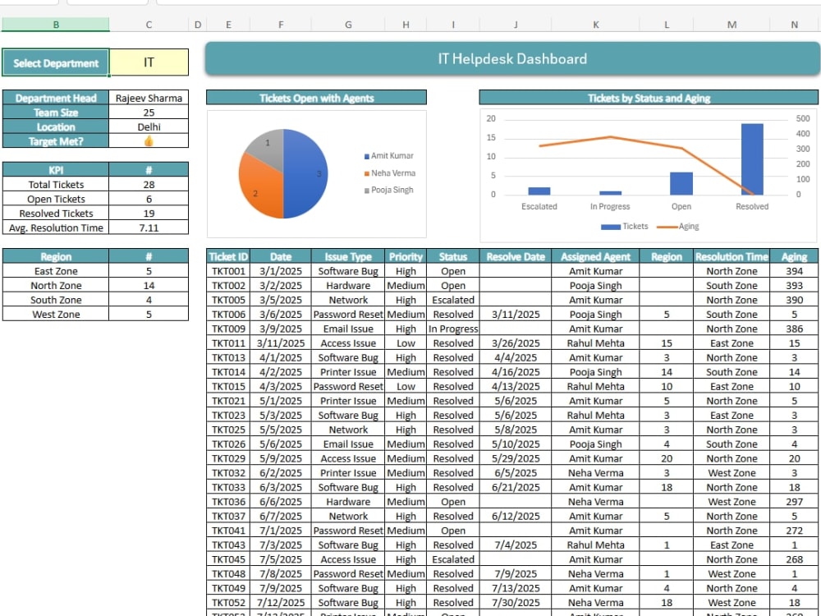
Task: Click the Open Tickets KPI label
Action: [x=56, y=199]
